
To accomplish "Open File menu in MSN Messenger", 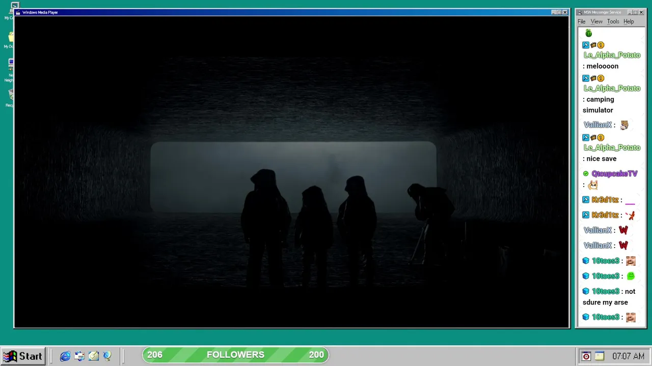I will pyautogui.click(x=581, y=21).
